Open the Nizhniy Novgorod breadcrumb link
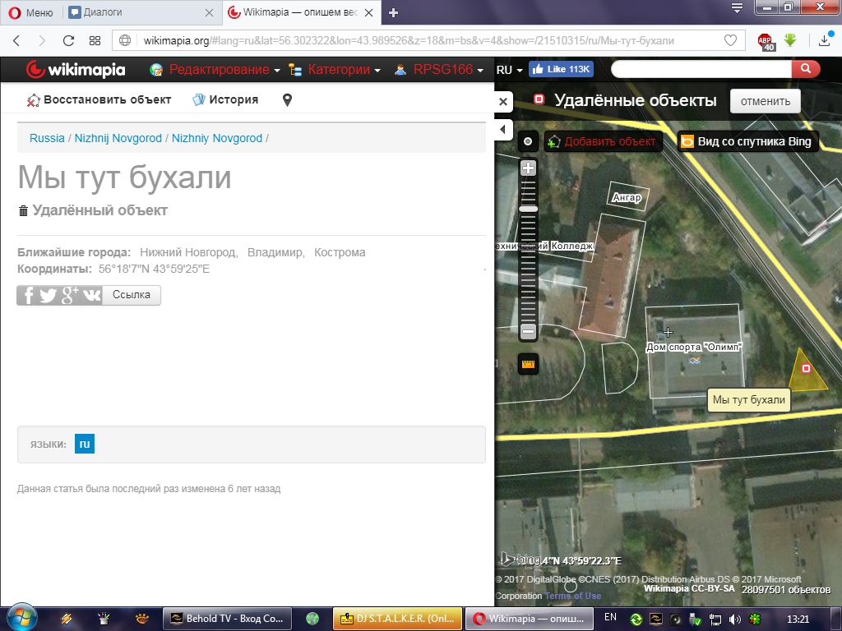Screen dimensions: 842x631 (217, 138)
